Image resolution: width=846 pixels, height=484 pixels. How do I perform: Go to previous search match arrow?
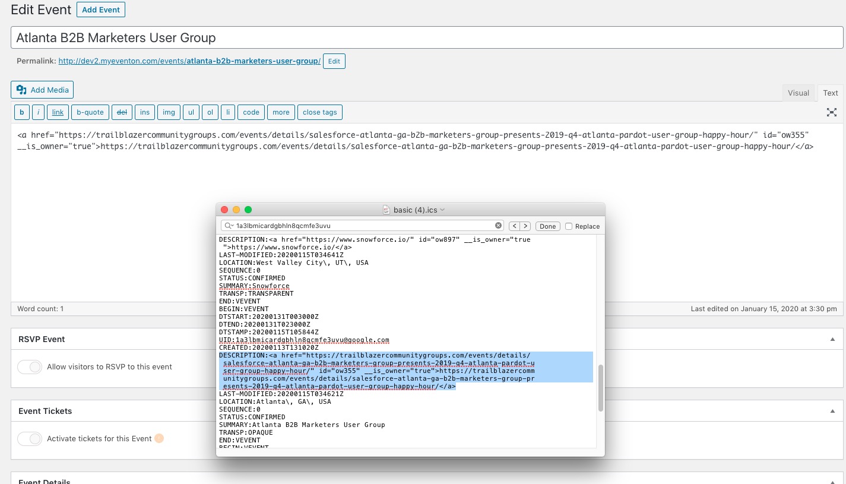514,226
